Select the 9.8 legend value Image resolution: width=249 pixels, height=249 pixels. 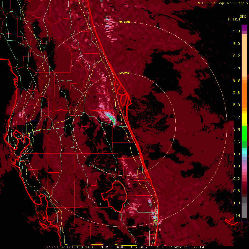tap(237, 31)
